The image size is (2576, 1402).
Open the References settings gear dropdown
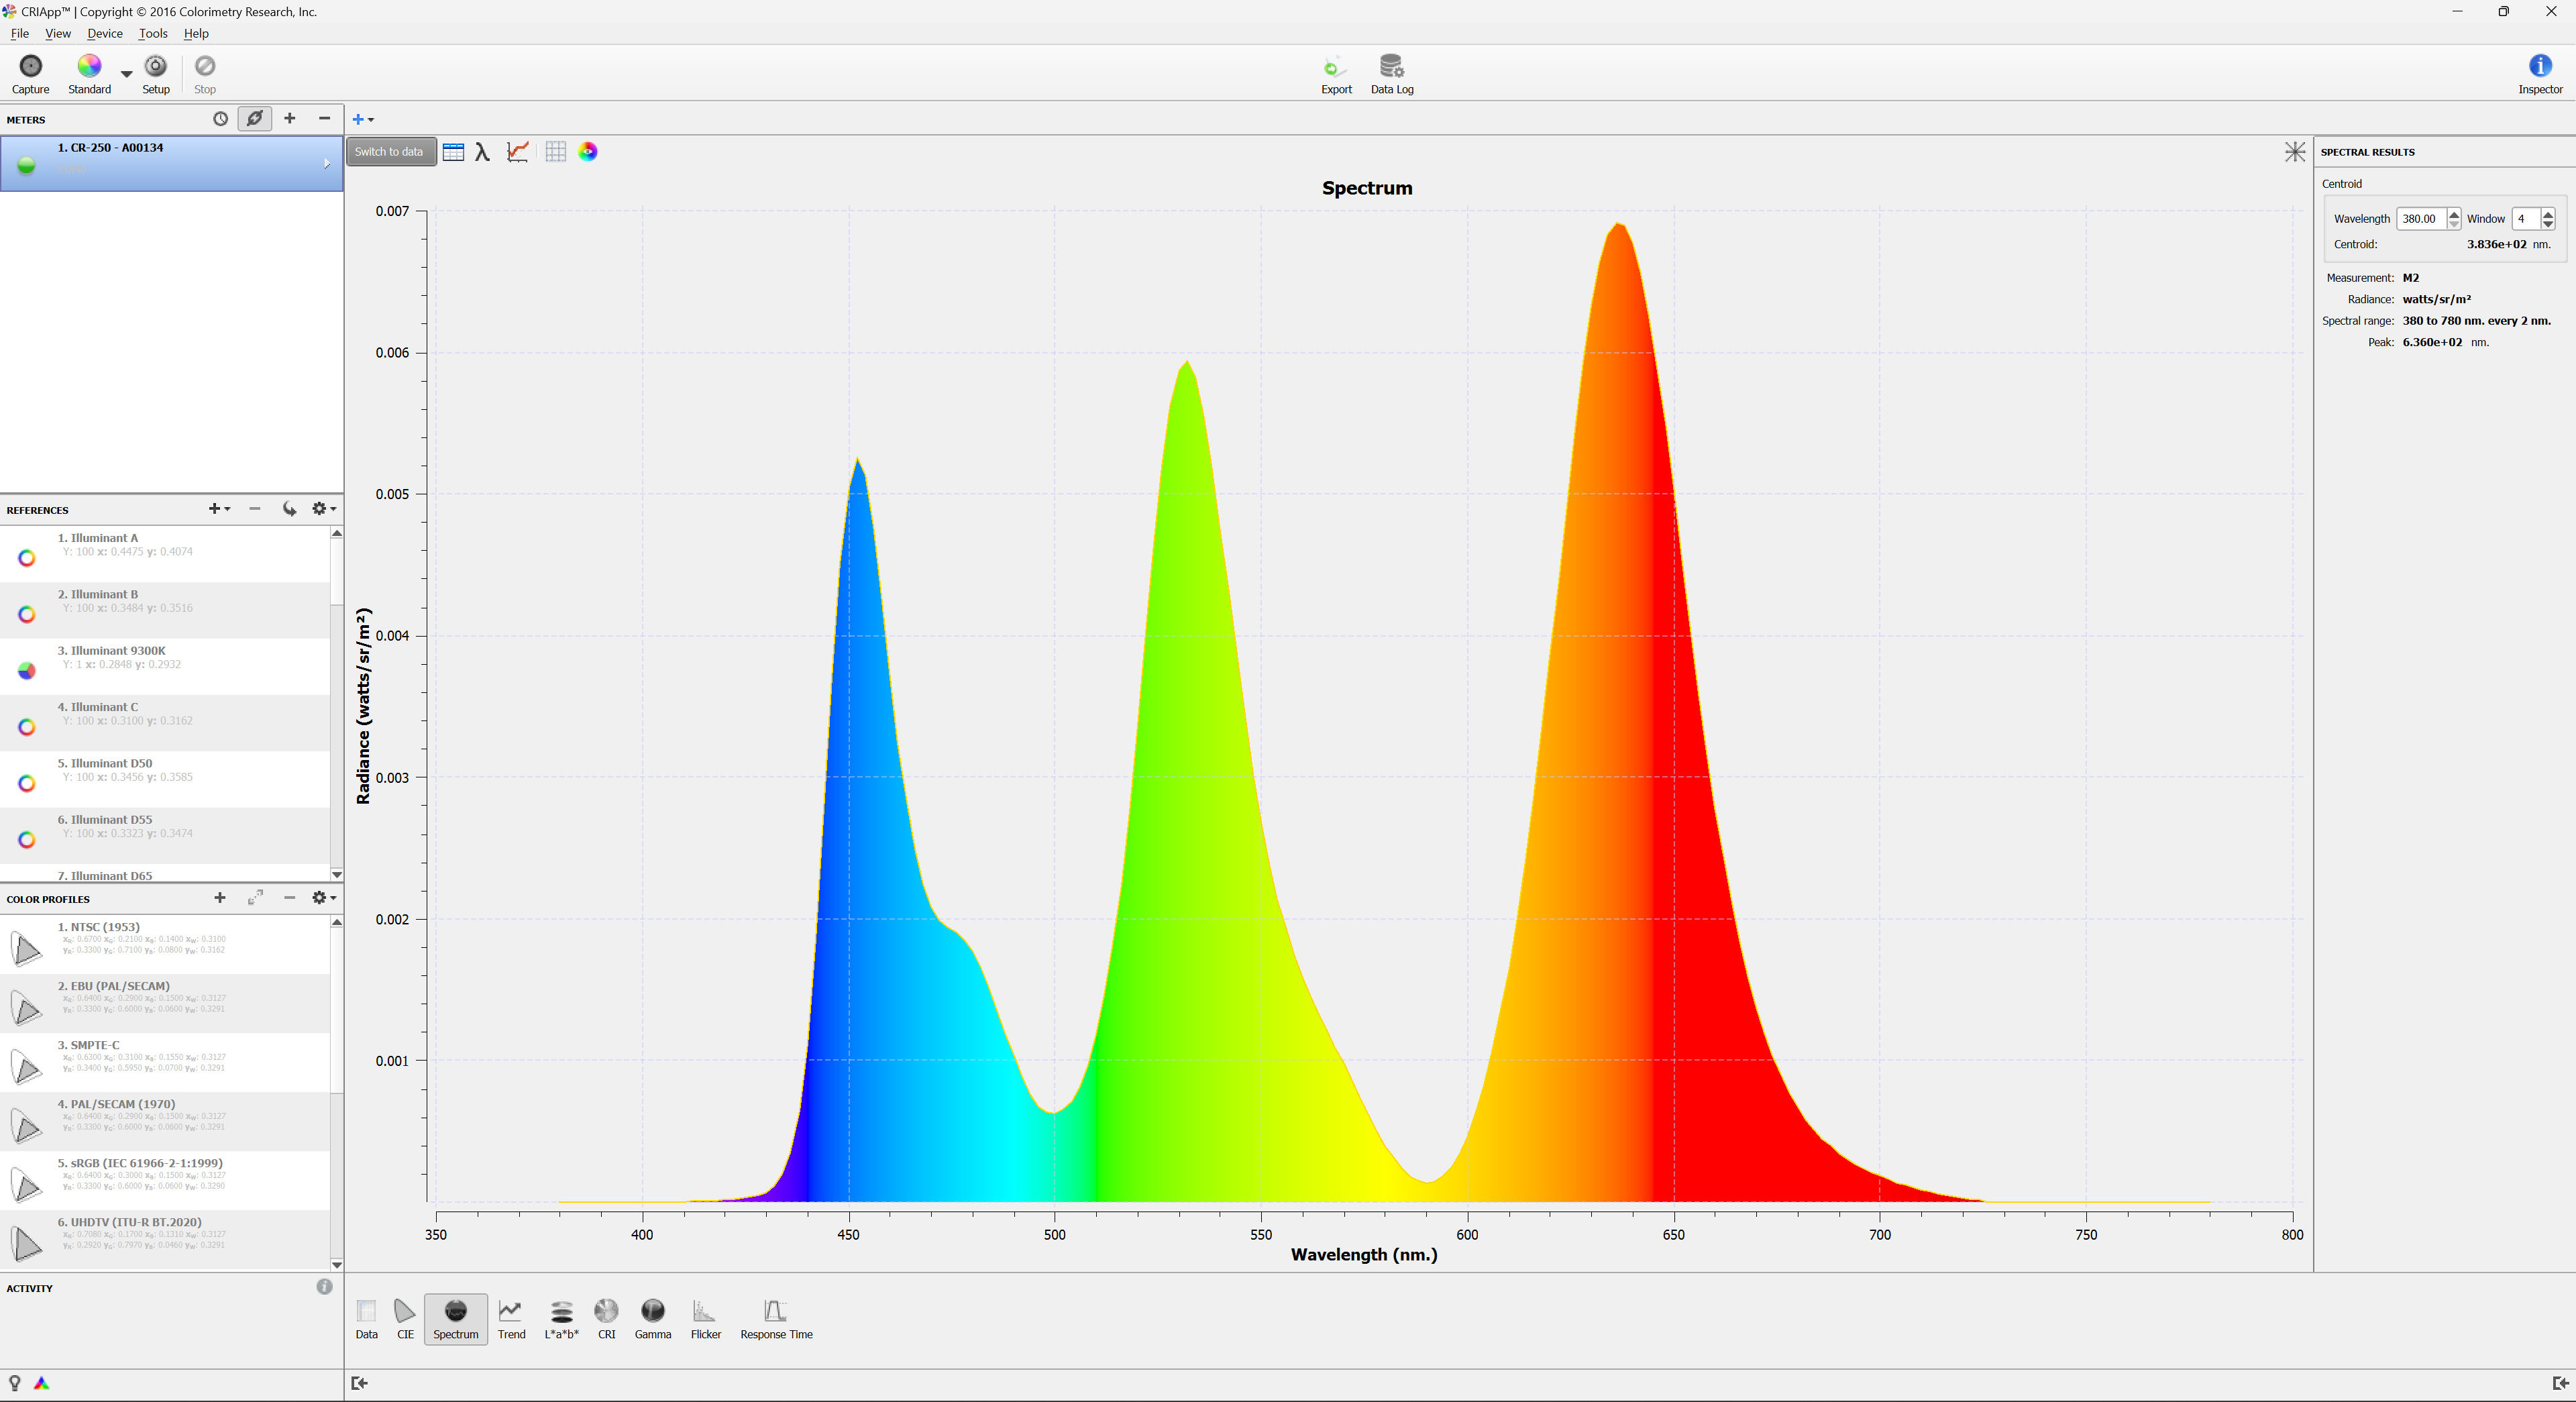323,509
